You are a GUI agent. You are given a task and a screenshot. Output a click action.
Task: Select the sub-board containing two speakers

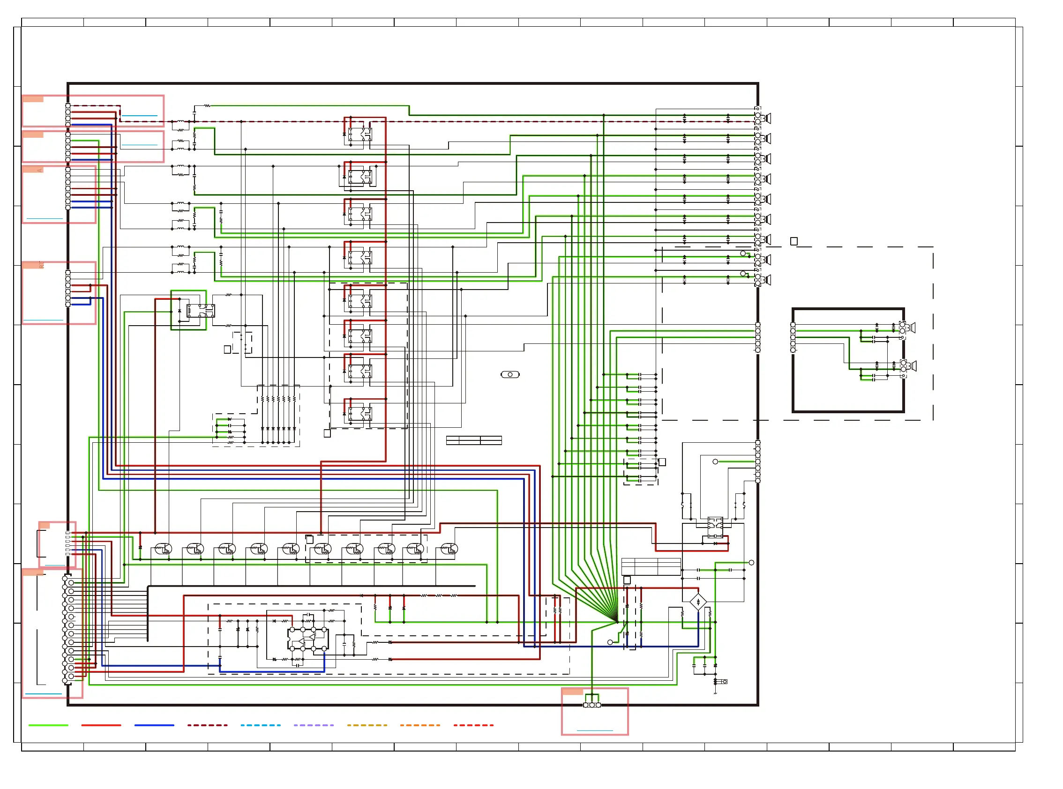coord(848,360)
